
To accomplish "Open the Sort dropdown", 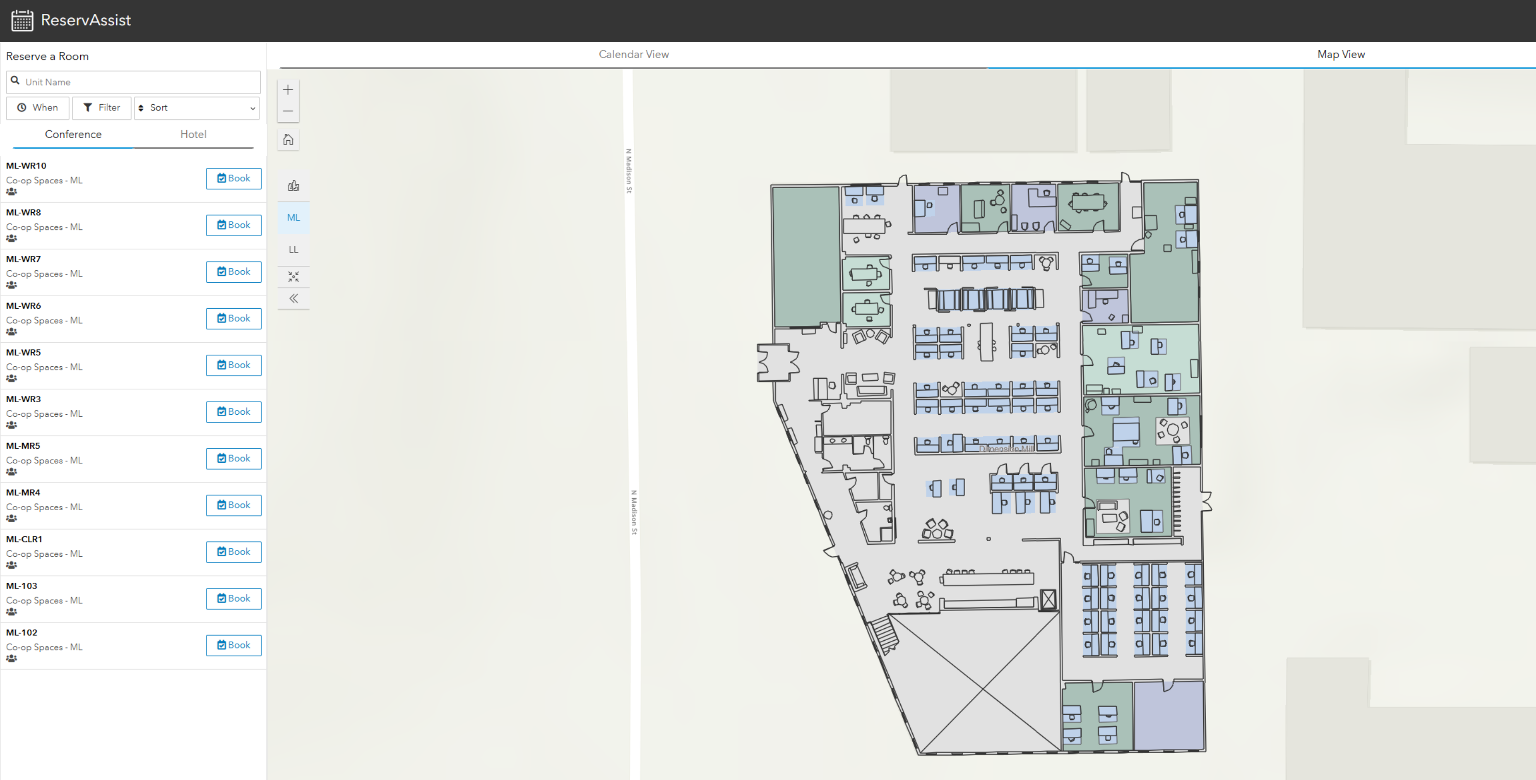I will click(197, 108).
